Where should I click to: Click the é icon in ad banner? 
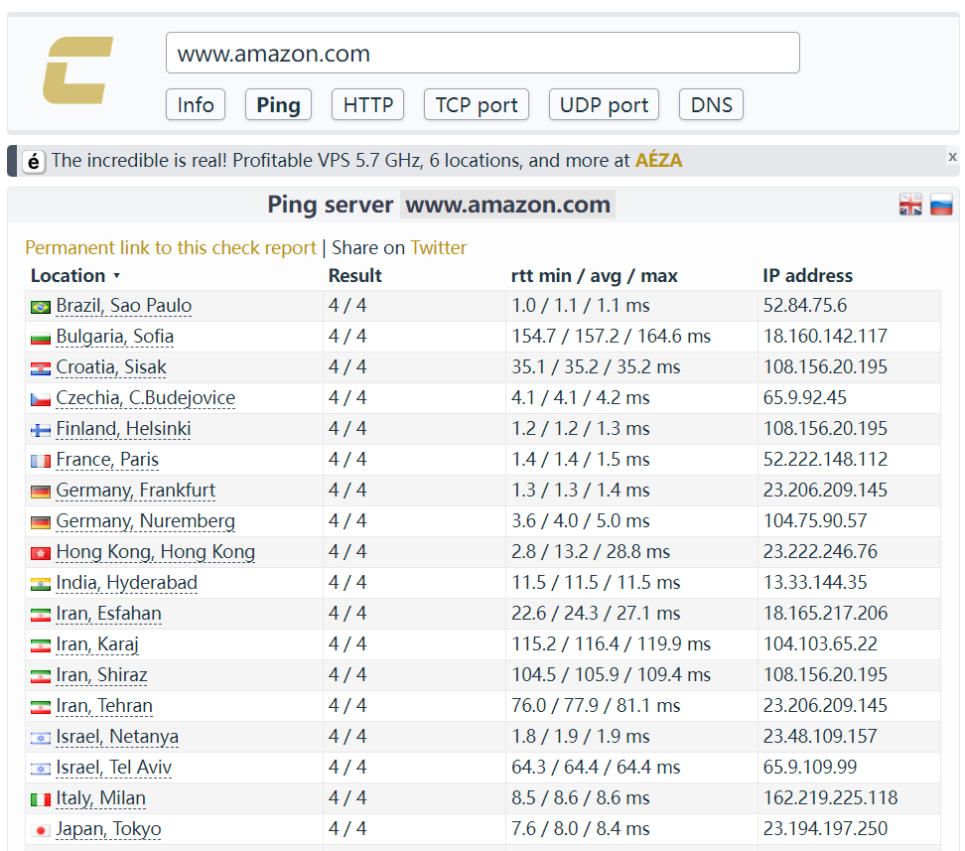tap(34, 162)
